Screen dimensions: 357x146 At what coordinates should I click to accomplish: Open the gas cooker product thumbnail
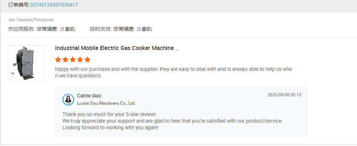pos(26,63)
